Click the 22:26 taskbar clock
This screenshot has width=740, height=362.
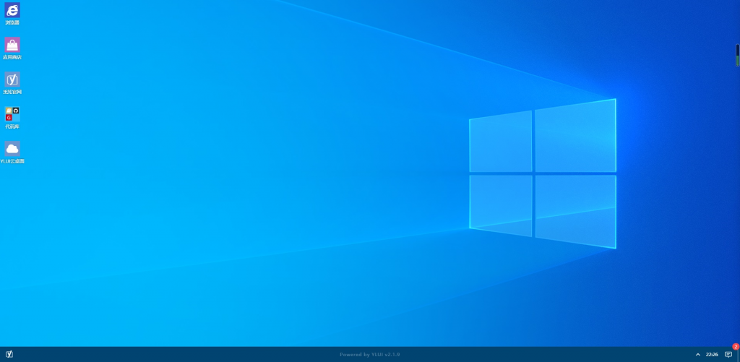pos(712,355)
